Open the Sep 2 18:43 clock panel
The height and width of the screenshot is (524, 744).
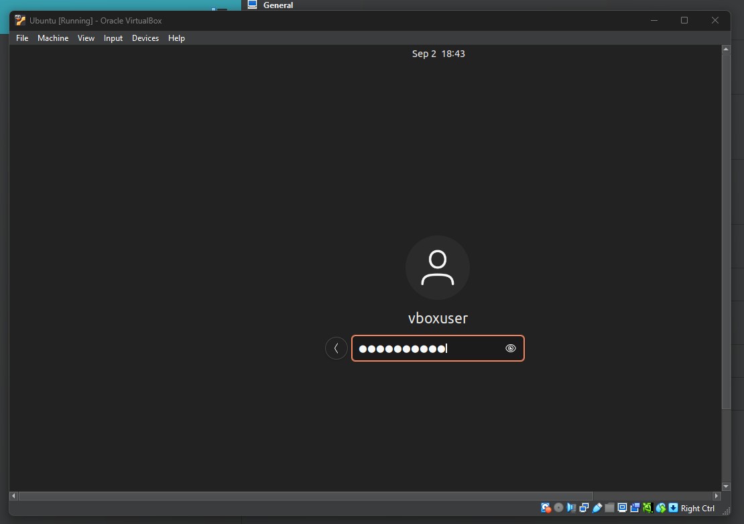(438, 54)
